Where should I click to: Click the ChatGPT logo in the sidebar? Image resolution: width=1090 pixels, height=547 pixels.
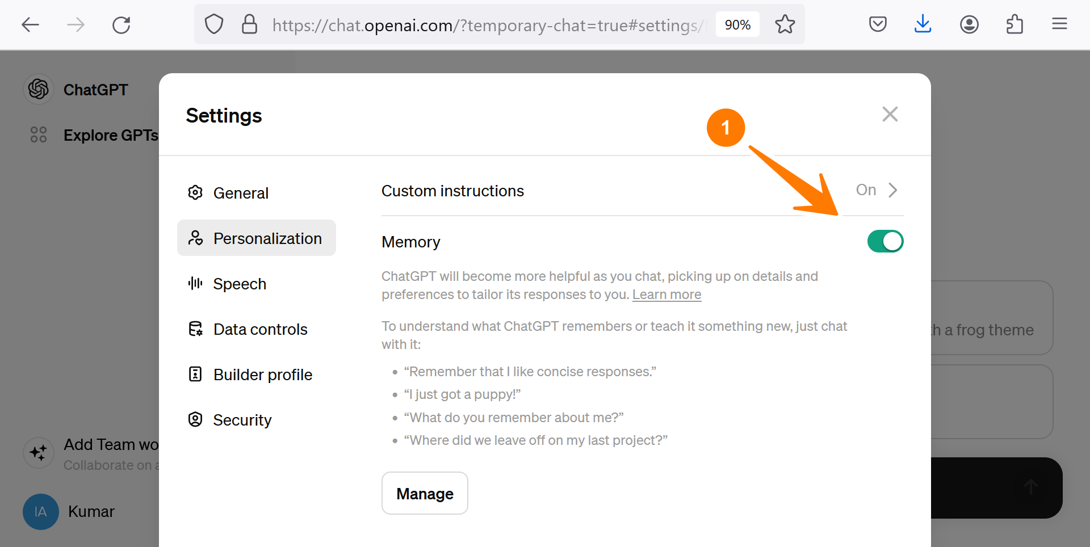point(38,89)
